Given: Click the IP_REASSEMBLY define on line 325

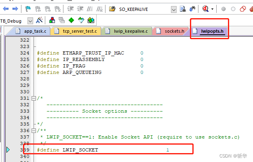Looking at the screenshot, I should (84, 59).
